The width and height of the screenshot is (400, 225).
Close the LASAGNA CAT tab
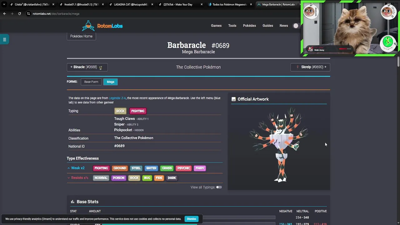152,4
